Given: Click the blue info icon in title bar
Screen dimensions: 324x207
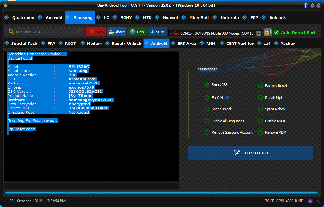Looking at the screenshot, I should [306, 5].
